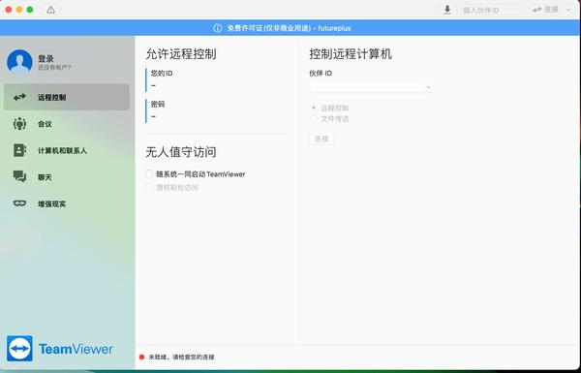Click the 连接 button below radio options
The height and width of the screenshot is (373, 581).
click(321, 140)
